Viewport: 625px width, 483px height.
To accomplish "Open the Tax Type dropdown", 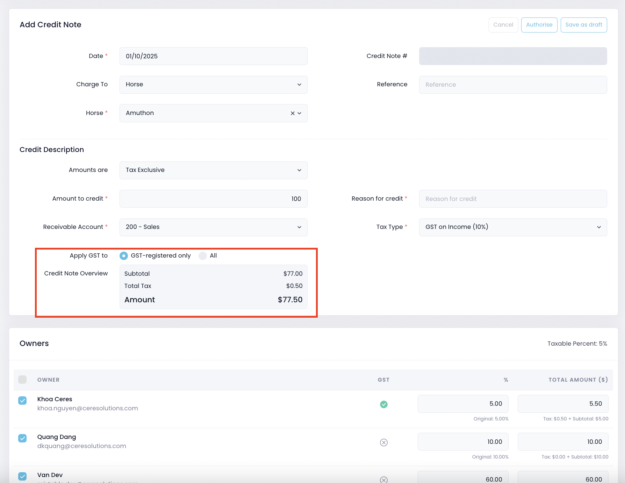I will (x=512, y=227).
